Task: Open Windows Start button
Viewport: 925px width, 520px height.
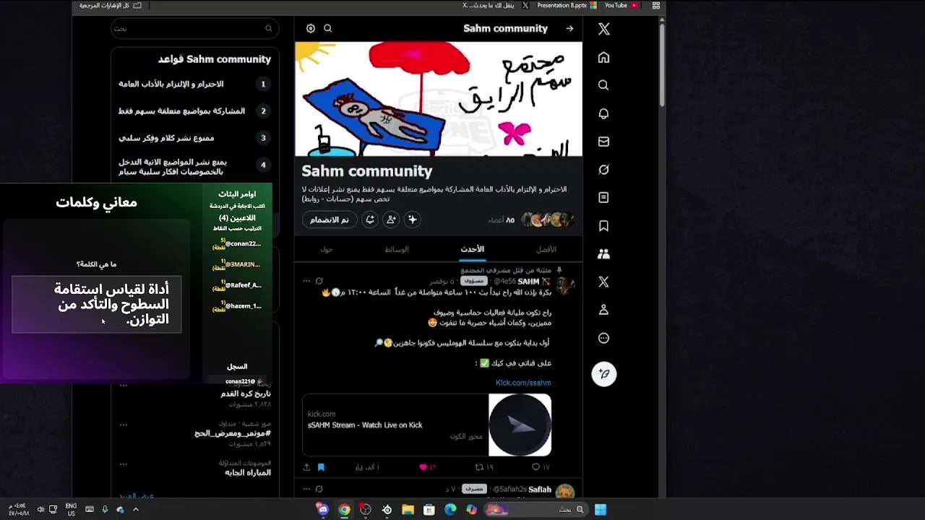Action: [601, 510]
